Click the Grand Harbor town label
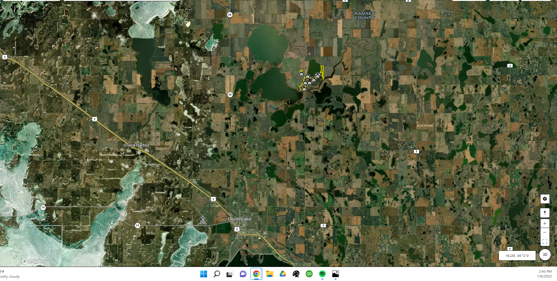 pyautogui.click(x=136, y=145)
